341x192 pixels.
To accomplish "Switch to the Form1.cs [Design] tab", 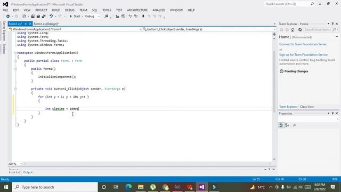I will click(x=46, y=24).
